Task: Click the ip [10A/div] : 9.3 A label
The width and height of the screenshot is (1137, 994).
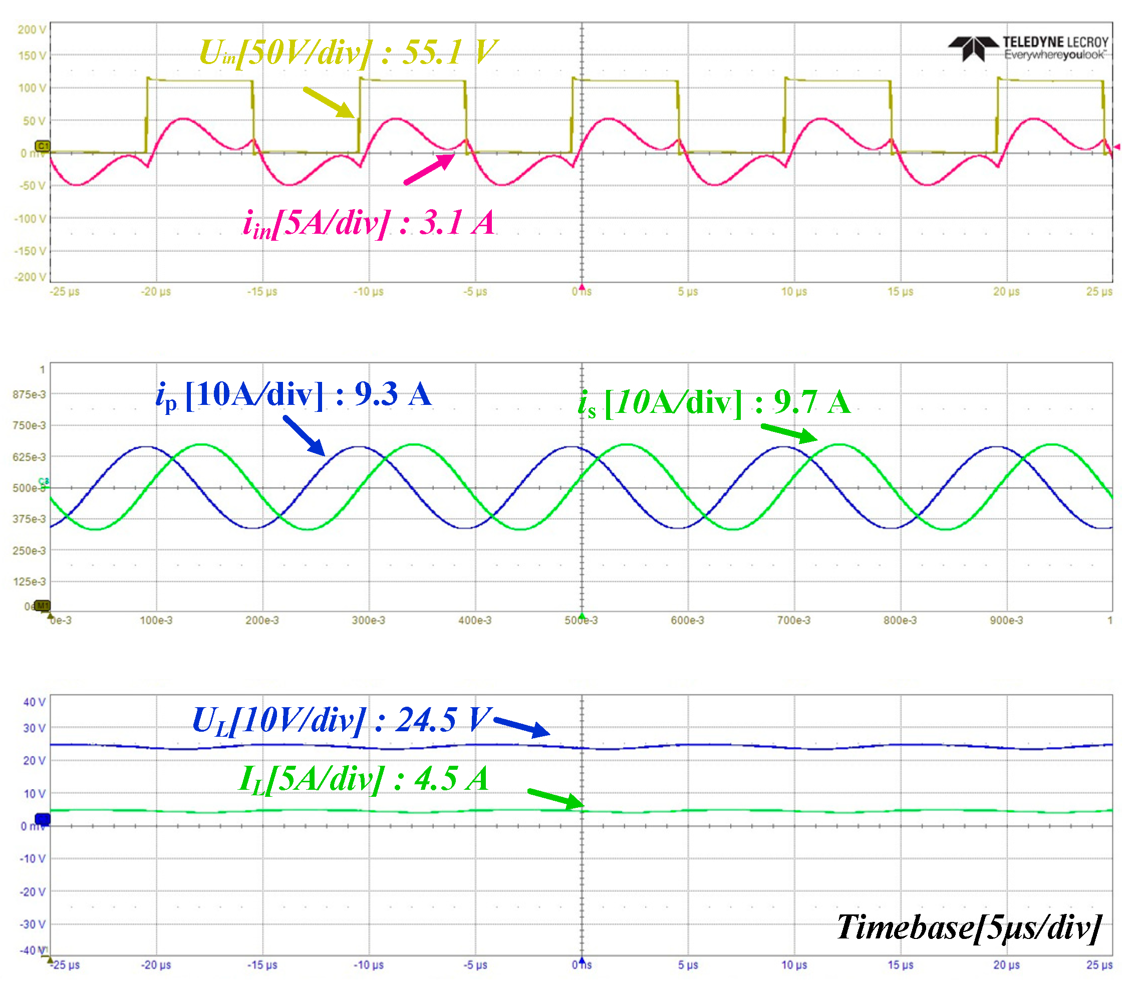Action: 294,395
